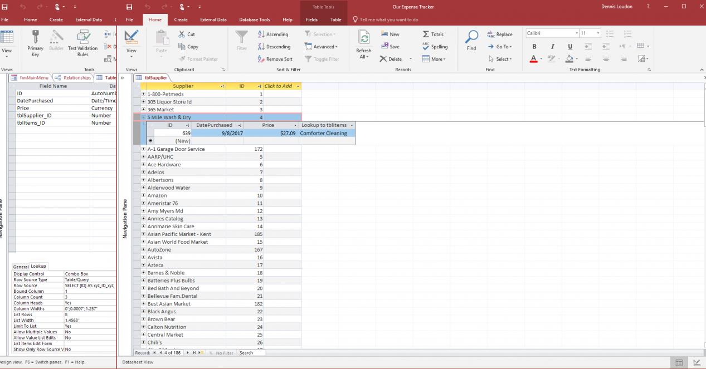Click the record Search box
The height and width of the screenshot is (369, 706).
click(251, 353)
